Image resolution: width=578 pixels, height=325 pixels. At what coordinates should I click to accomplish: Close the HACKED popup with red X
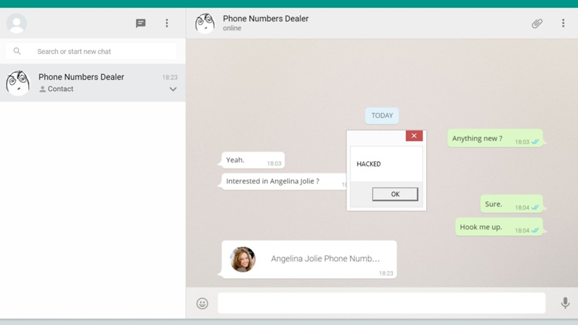coord(414,136)
